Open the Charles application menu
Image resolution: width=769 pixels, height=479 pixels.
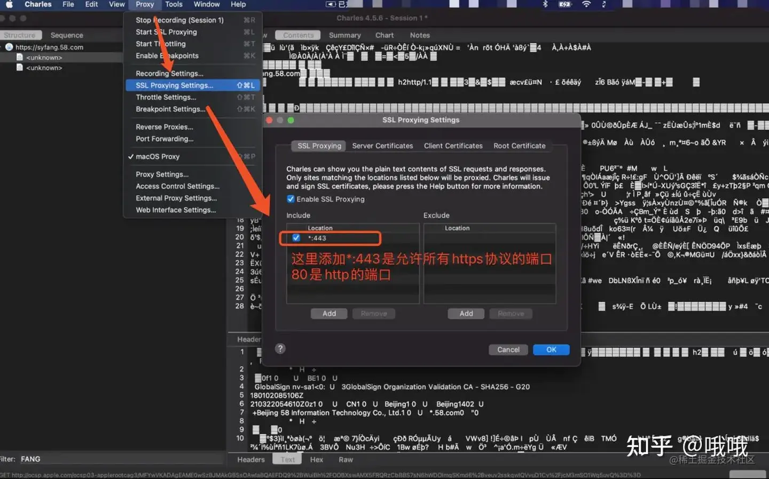coord(38,4)
